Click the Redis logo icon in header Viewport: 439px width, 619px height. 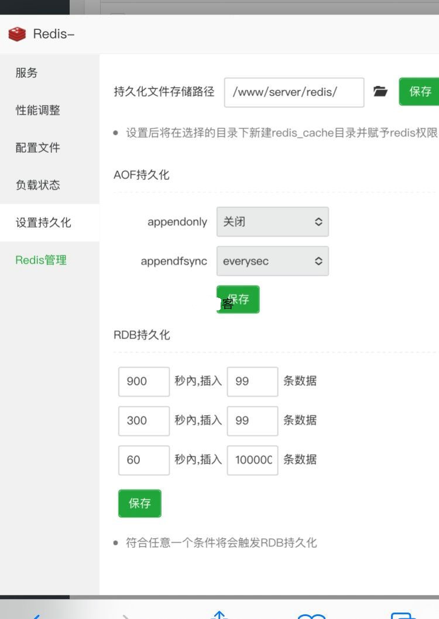[x=18, y=34]
